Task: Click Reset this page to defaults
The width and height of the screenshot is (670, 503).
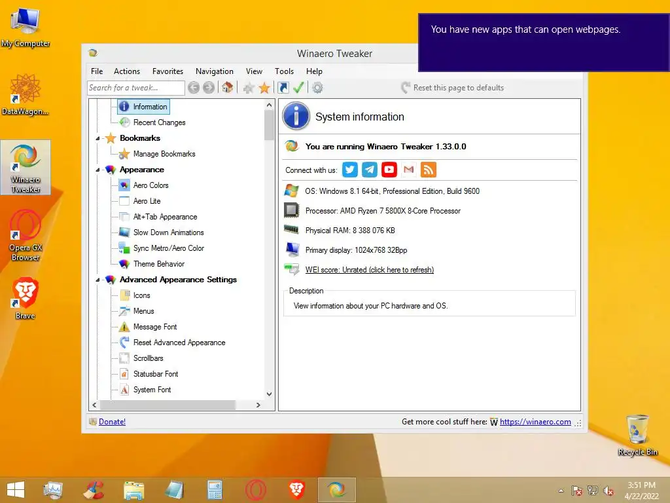Action: point(453,88)
